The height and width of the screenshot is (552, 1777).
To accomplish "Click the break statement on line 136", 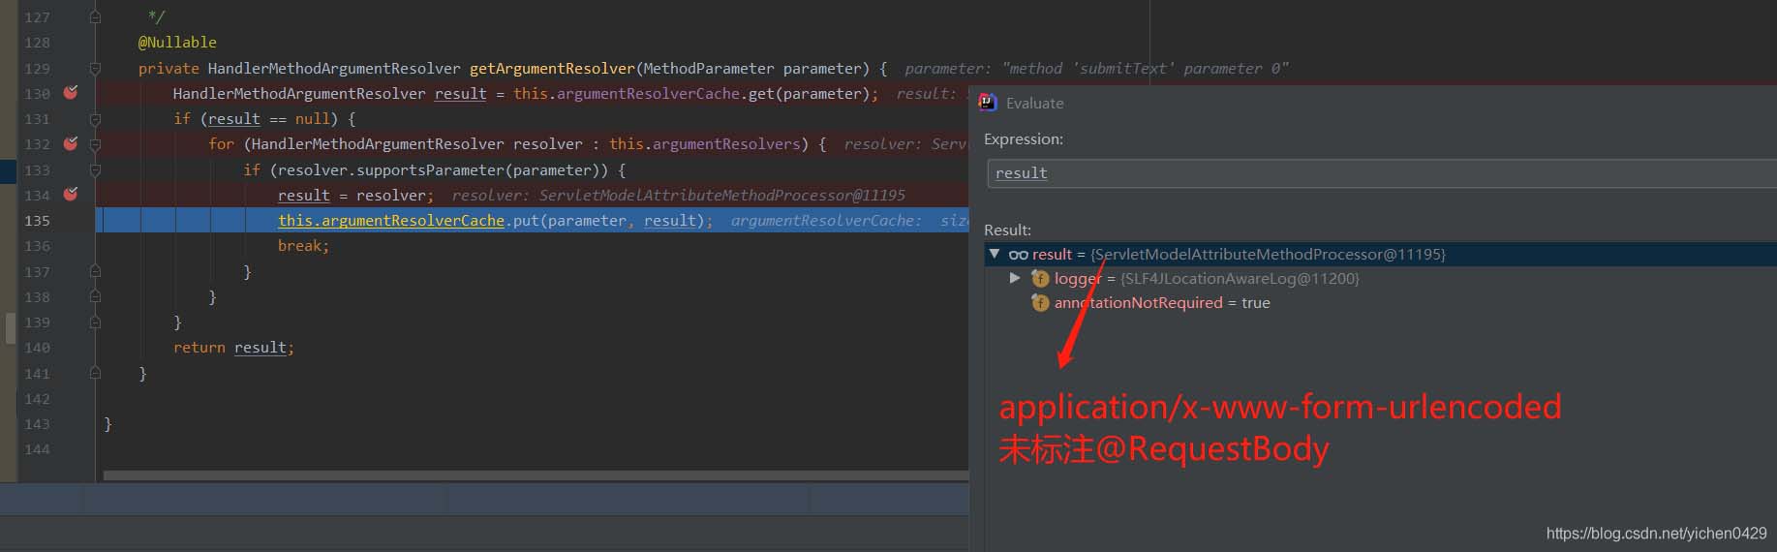I will tap(303, 246).
